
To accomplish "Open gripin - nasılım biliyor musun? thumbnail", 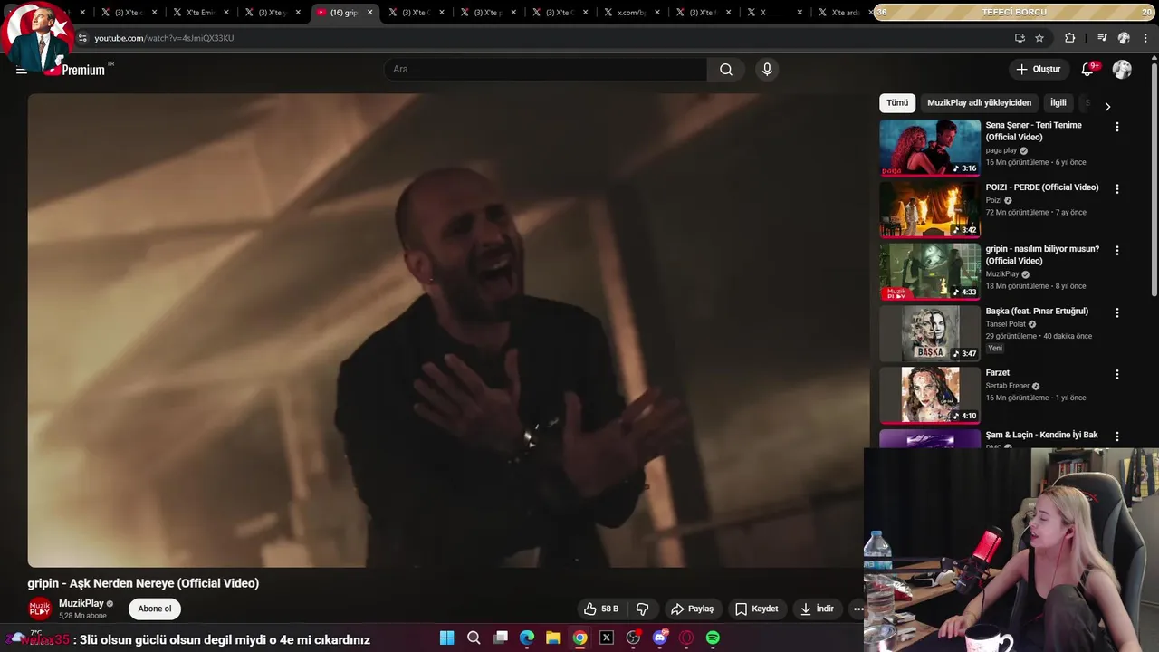I will pos(930,271).
